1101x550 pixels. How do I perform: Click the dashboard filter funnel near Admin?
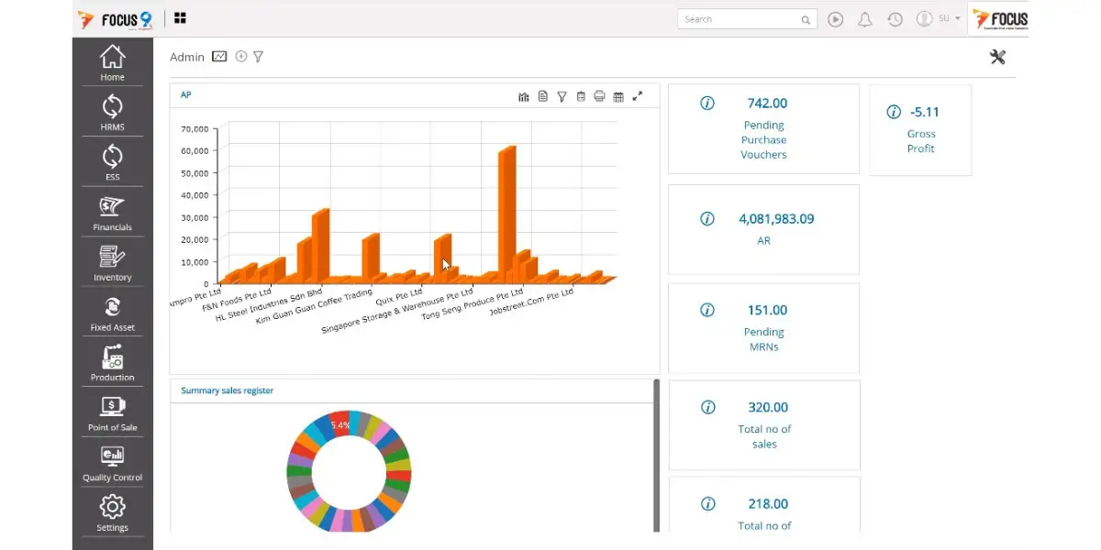(258, 57)
